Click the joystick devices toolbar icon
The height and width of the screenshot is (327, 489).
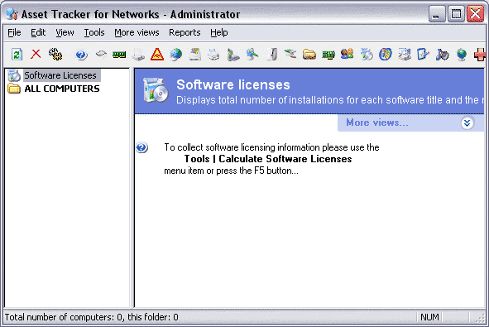(x=233, y=55)
